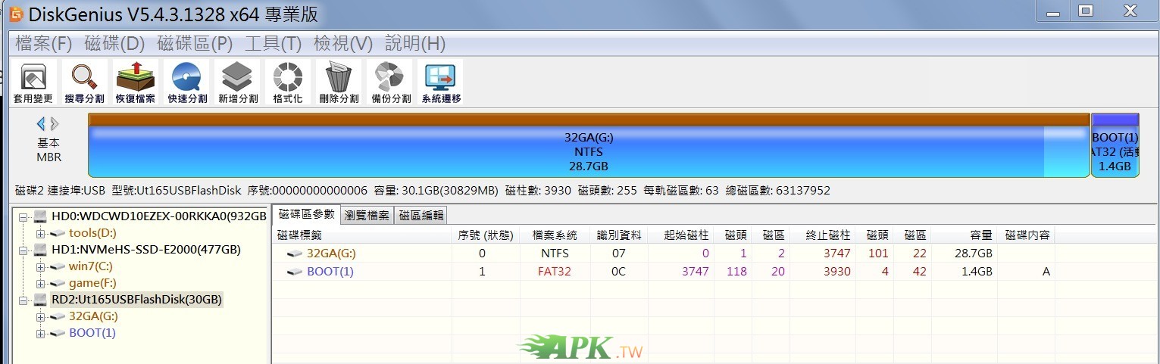Viewport: 1160px width, 364px height.
Task: Switch to the 磁碟區參數 tab
Action: point(306,214)
